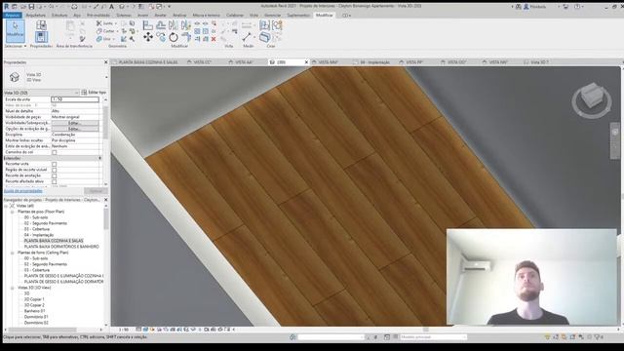Select the Modificar arrow tool
Image resolution: width=624 pixels, height=351 pixels.
pyautogui.click(x=16, y=30)
